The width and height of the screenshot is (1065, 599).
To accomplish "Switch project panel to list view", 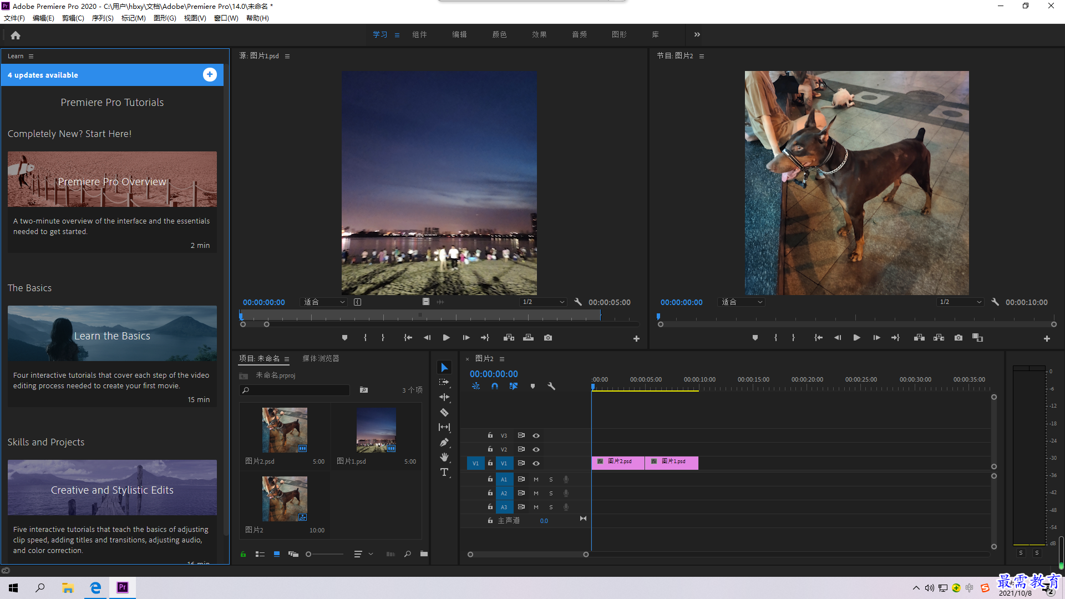I will click(260, 554).
